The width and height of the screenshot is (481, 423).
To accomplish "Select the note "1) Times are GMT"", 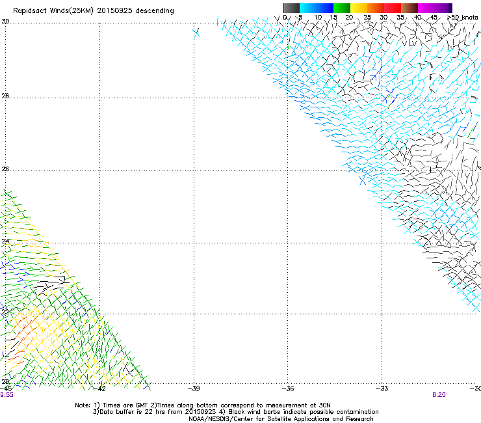I will (121, 405).
